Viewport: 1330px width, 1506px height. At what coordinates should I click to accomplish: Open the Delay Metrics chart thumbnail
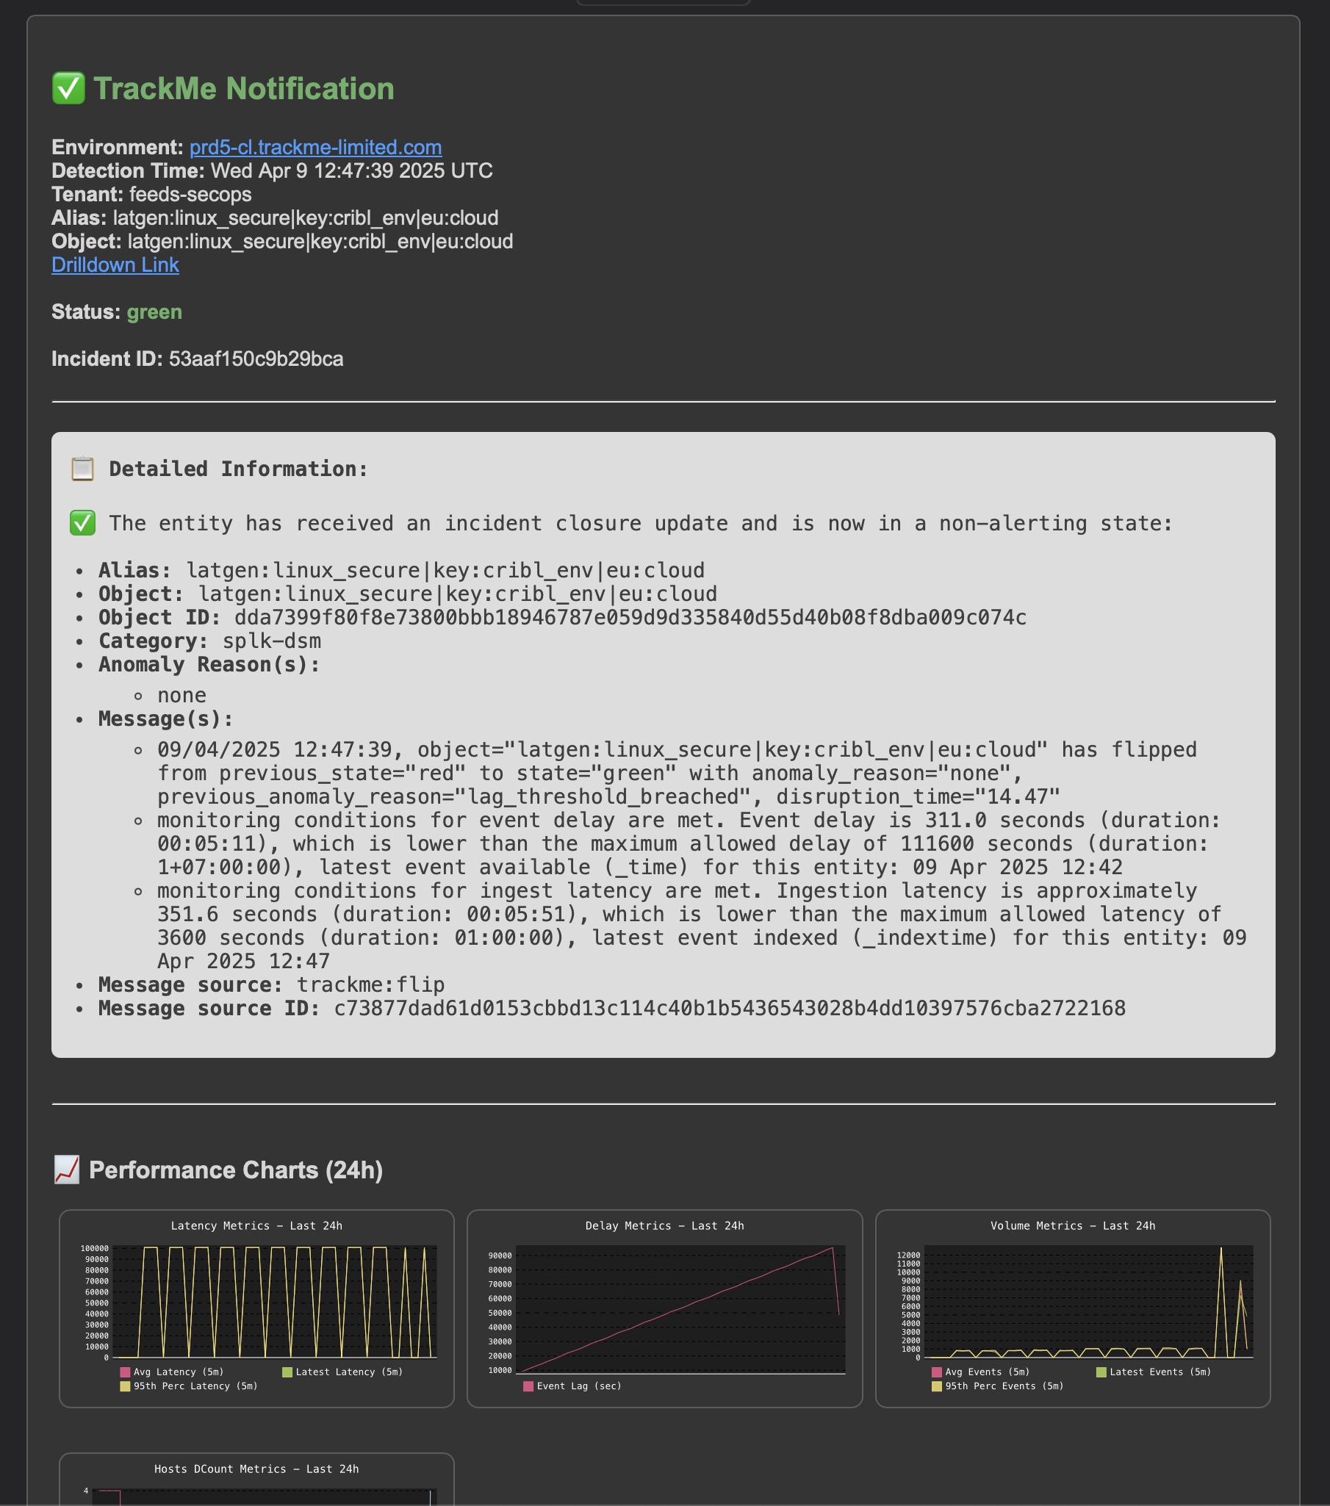click(x=664, y=1308)
